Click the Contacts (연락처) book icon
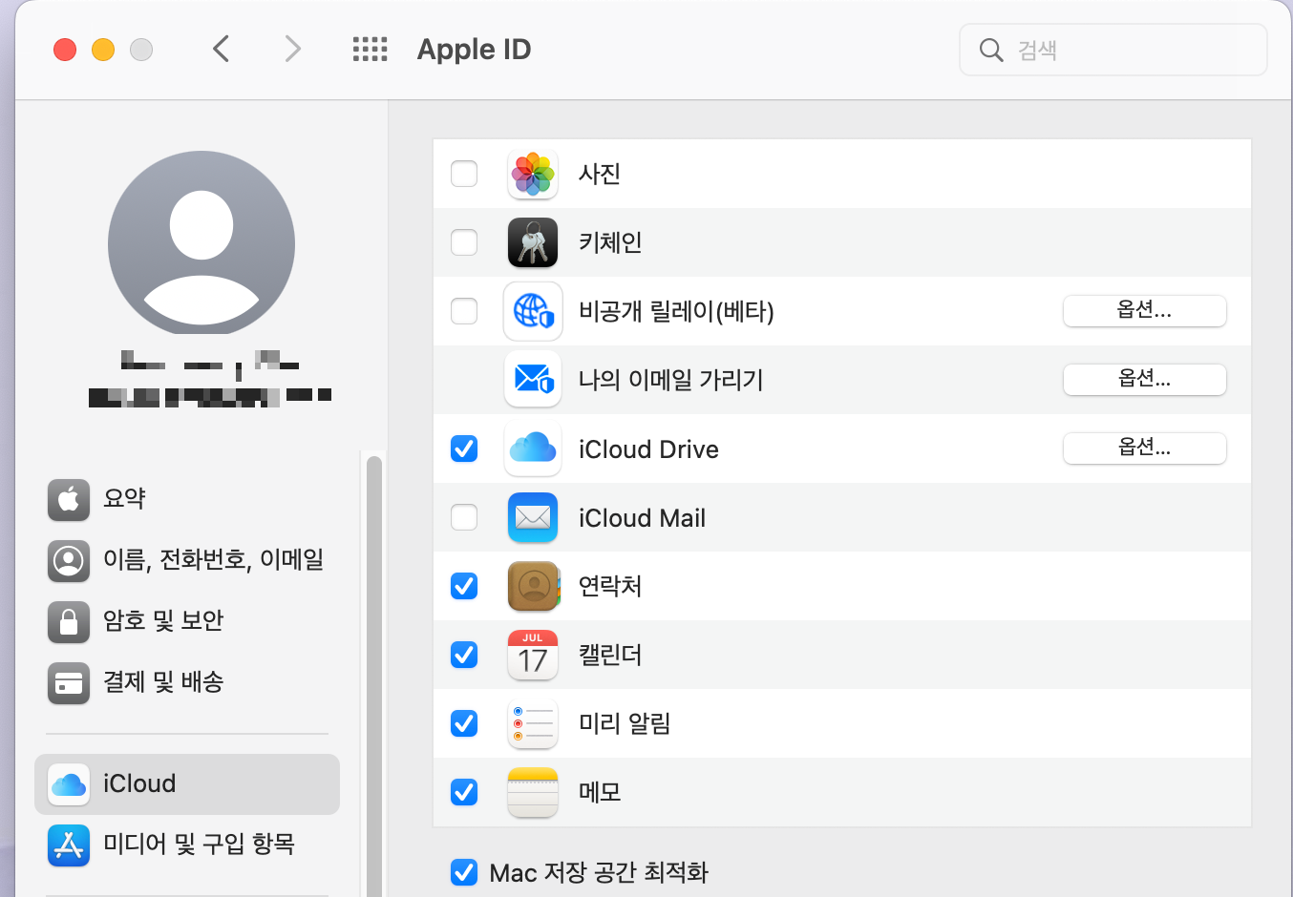This screenshot has height=897, width=1293. click(533, 586)
